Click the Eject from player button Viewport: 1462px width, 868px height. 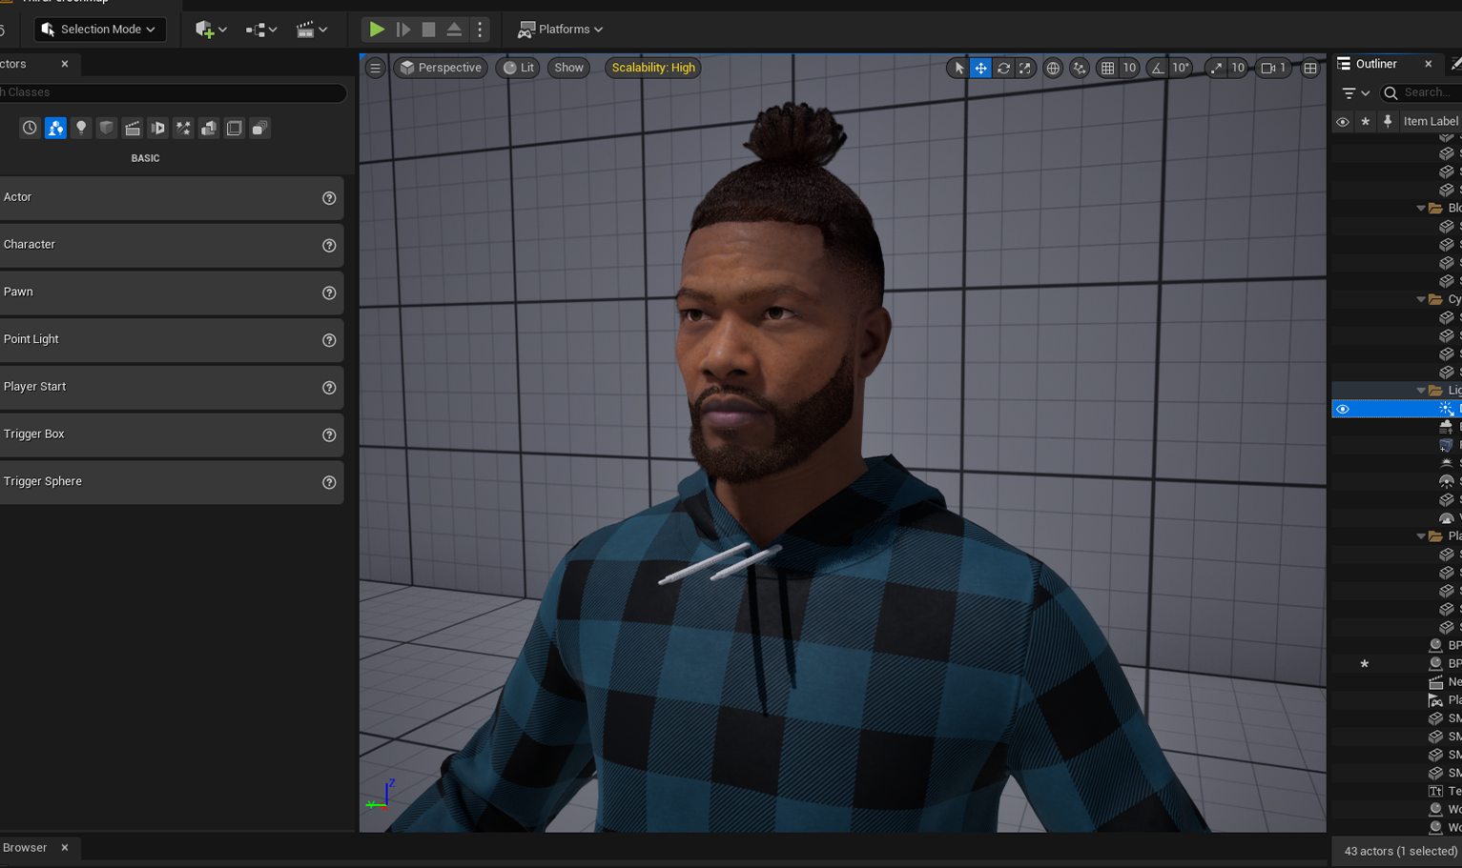[454, 30]
